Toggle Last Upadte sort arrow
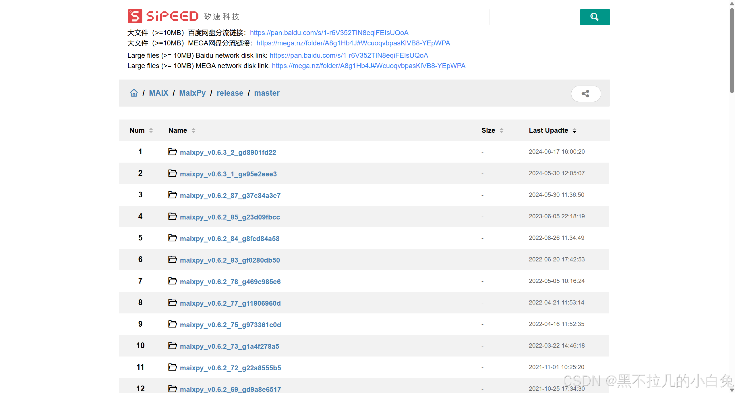This screenshot has height=393, width=735. click(575, 131)
